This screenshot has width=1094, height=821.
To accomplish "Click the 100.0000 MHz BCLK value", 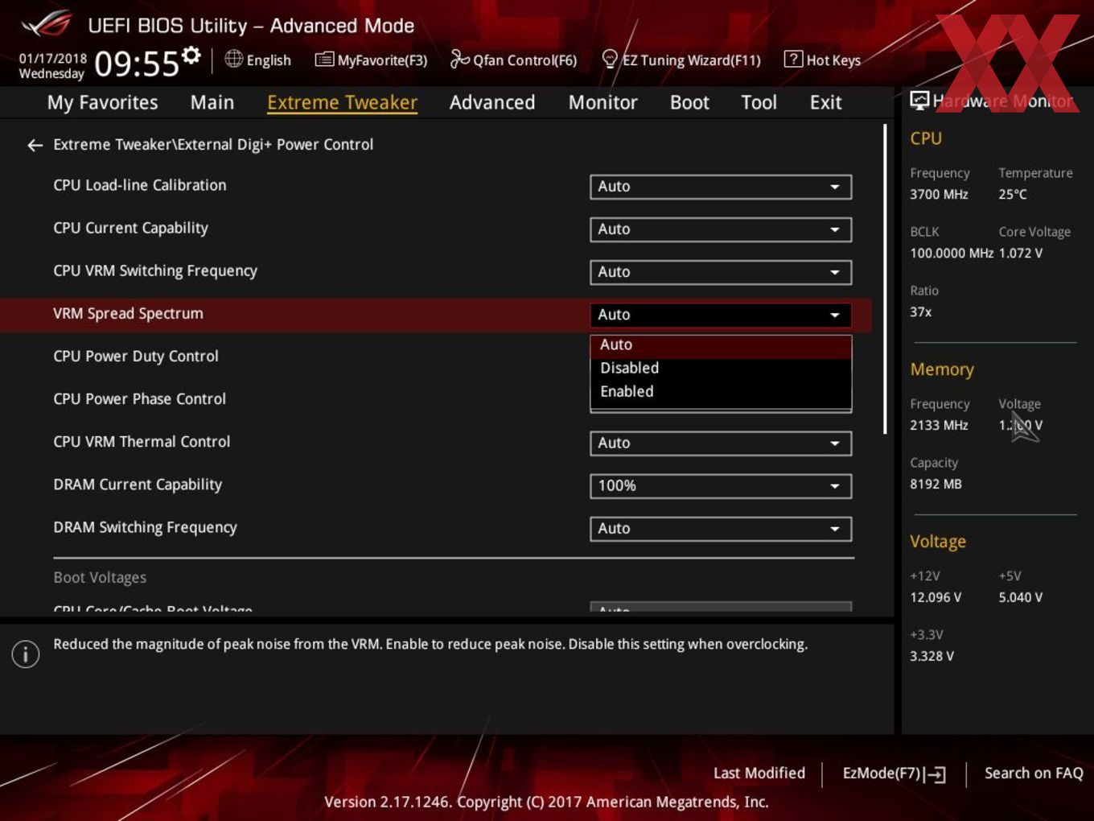I will point(952,253).
